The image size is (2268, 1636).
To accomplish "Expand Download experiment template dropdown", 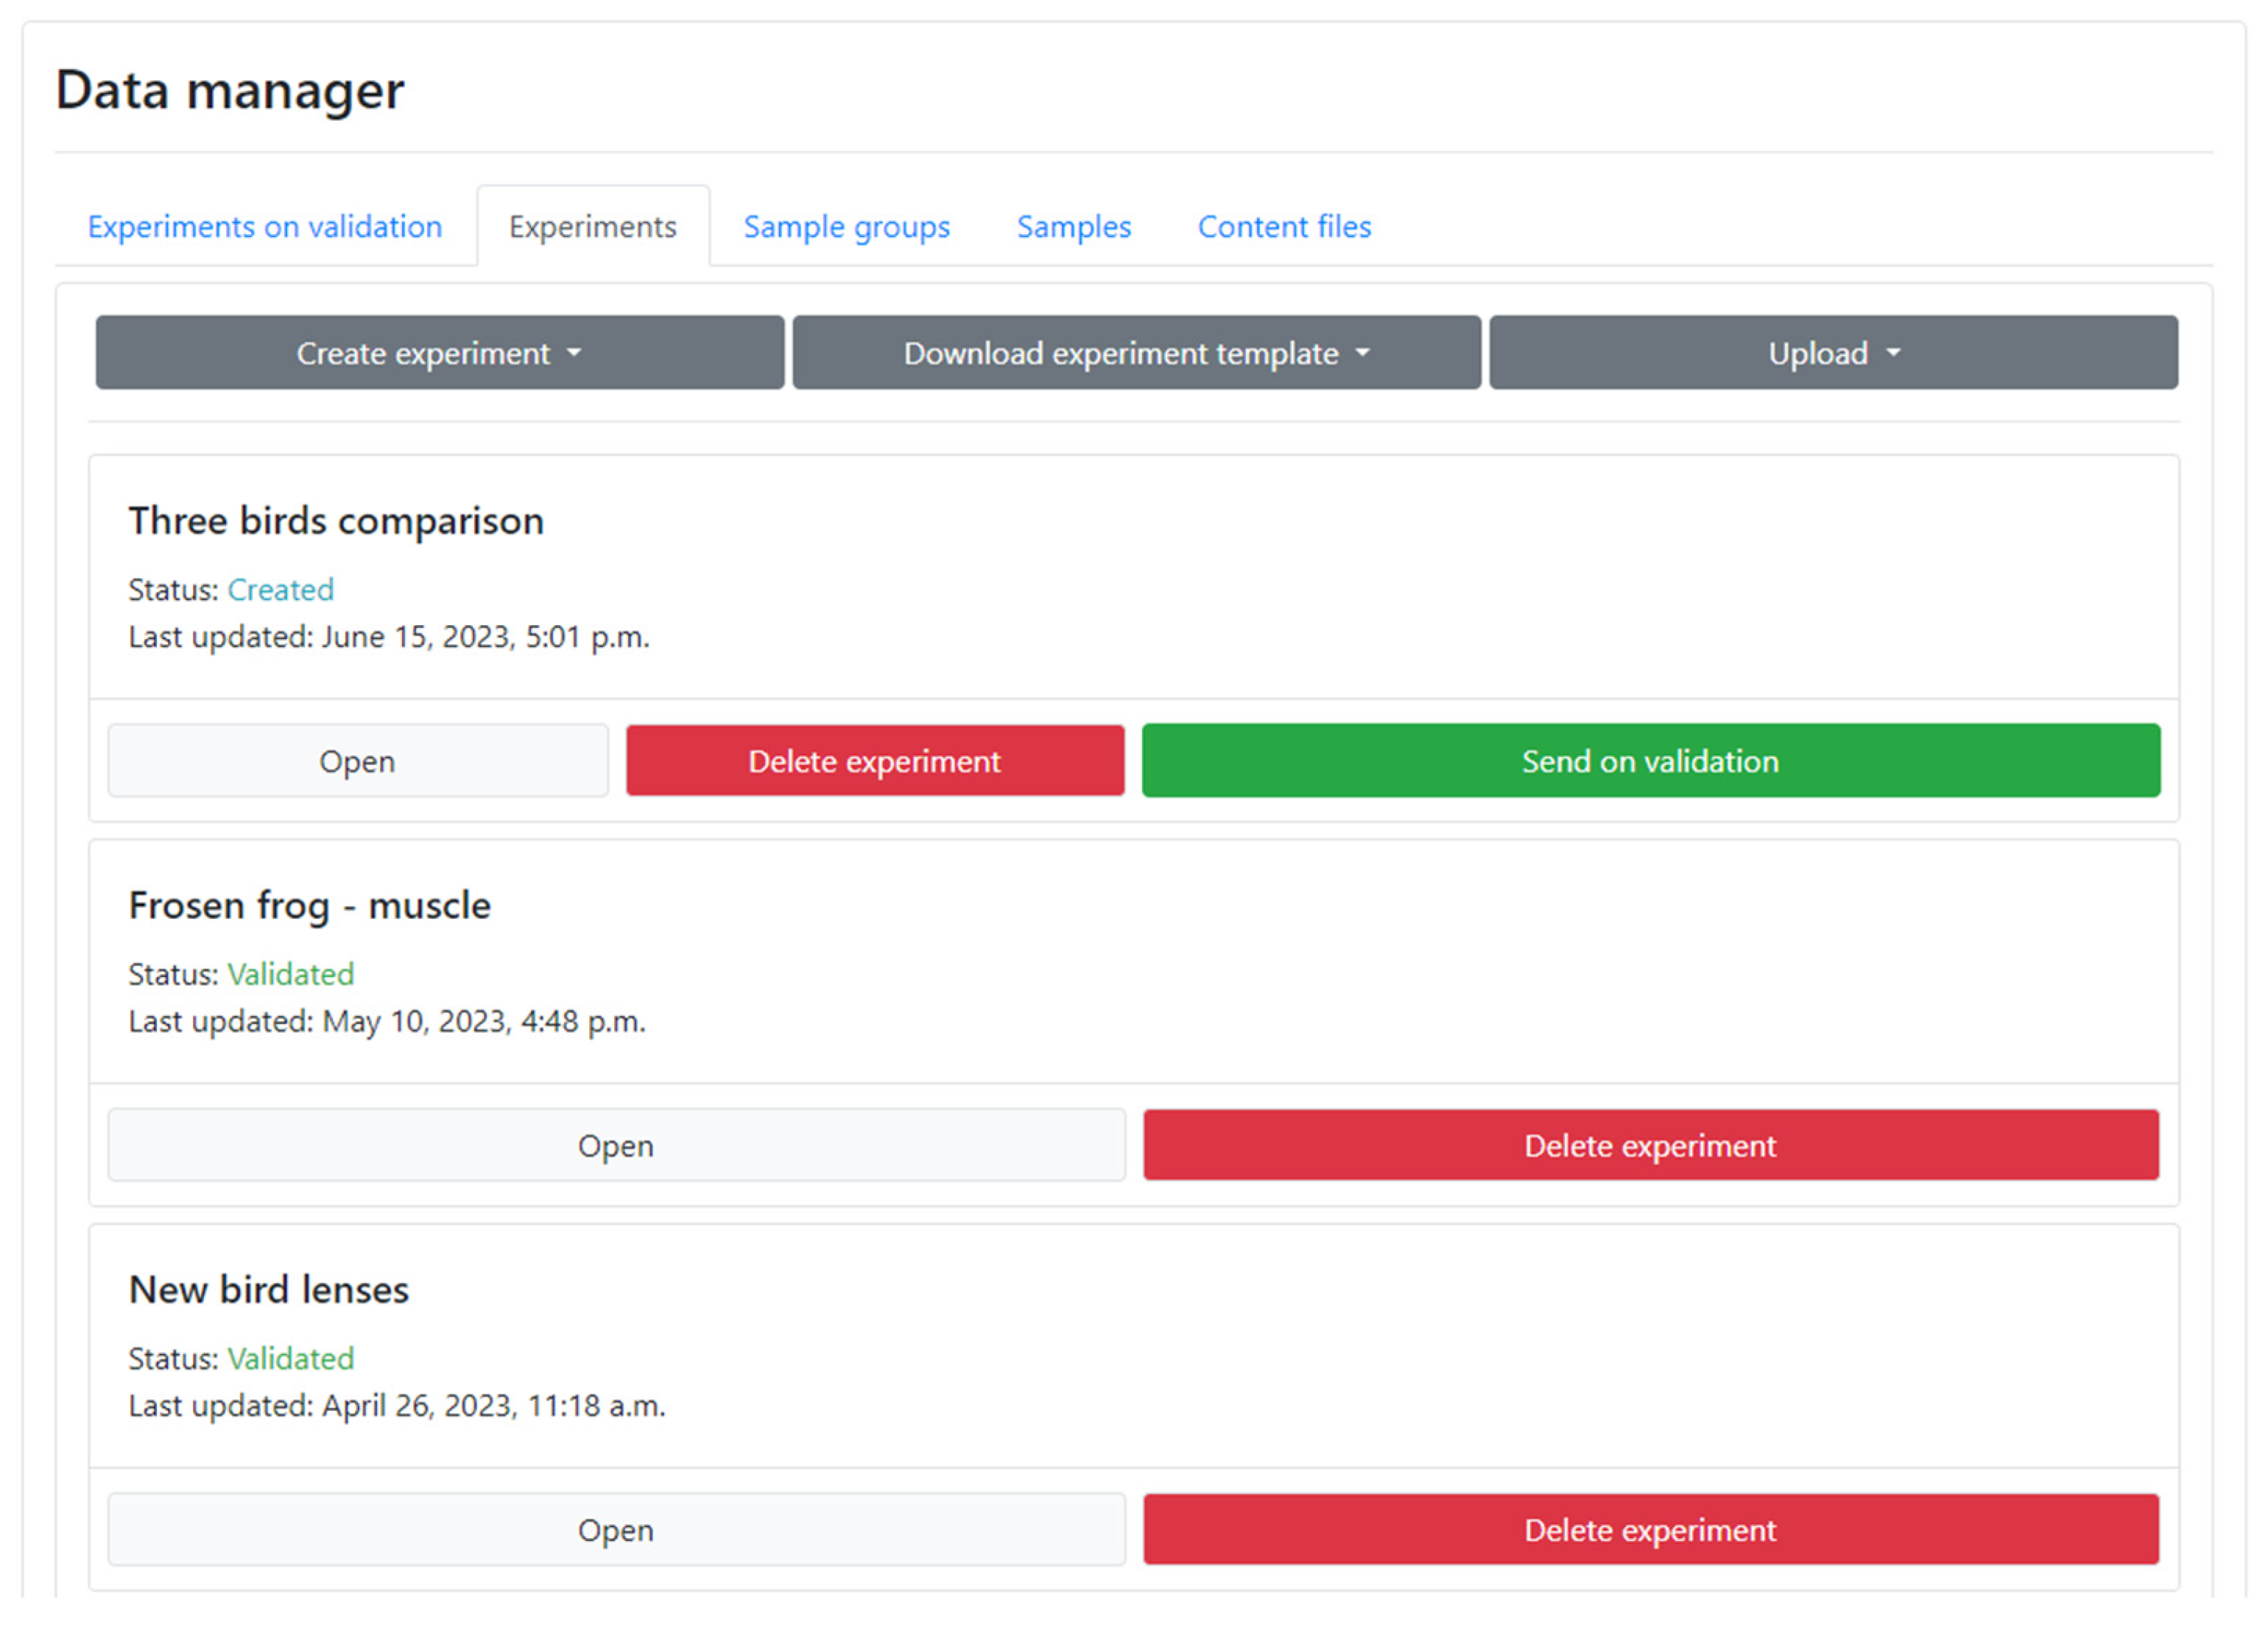I will pos(1136,353).
